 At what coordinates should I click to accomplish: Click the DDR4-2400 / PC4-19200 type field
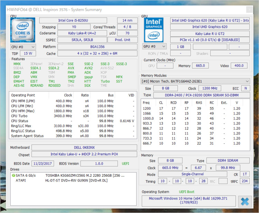pyautogui.click(x=202, y=95)
